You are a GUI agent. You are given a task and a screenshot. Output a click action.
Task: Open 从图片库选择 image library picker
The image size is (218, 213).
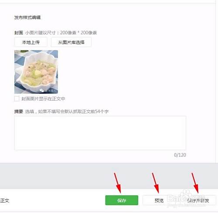coord(71,42)
